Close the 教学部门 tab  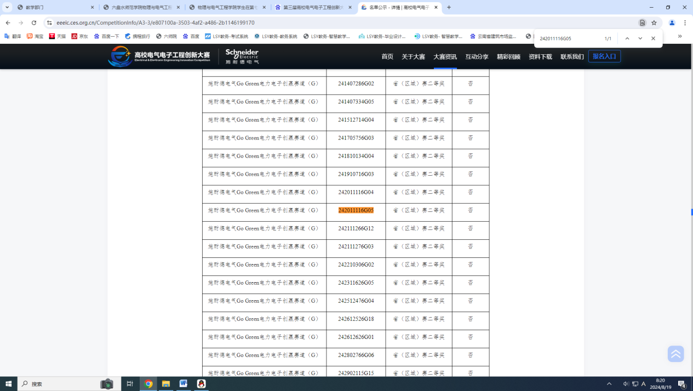(93, 8)
